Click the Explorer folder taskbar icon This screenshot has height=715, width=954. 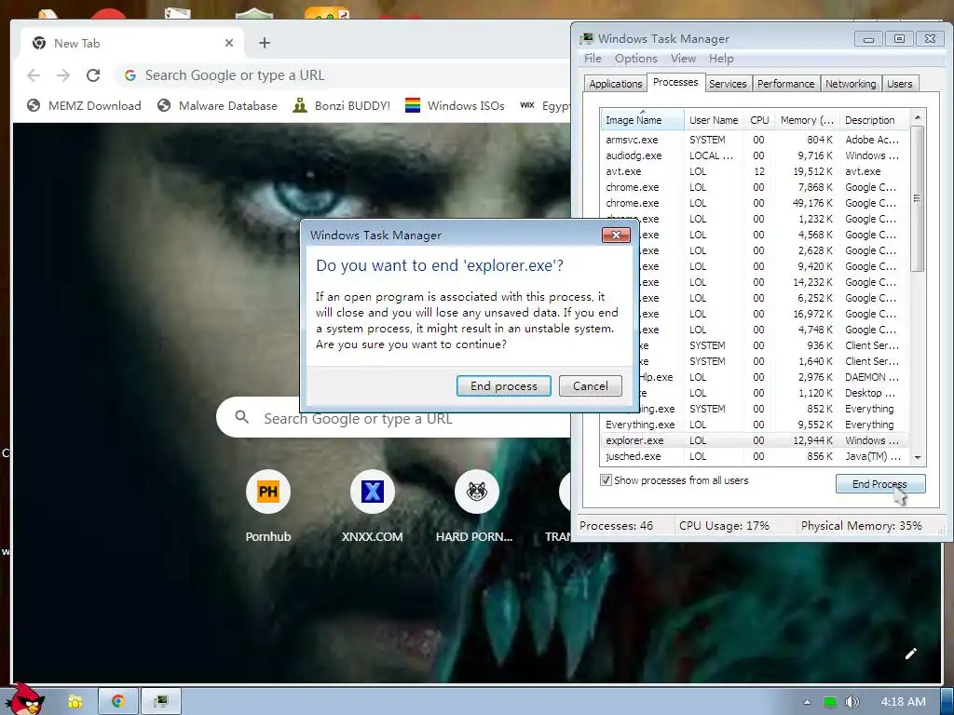[75, 702]
